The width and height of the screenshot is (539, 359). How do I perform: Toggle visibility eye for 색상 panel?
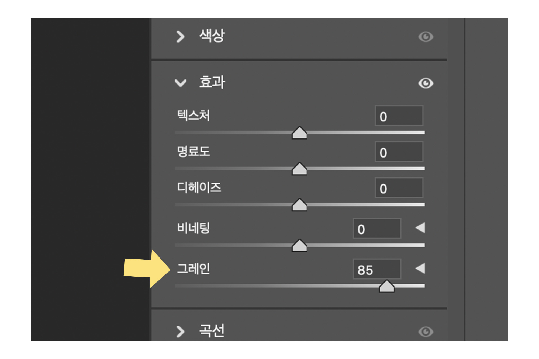426,37
